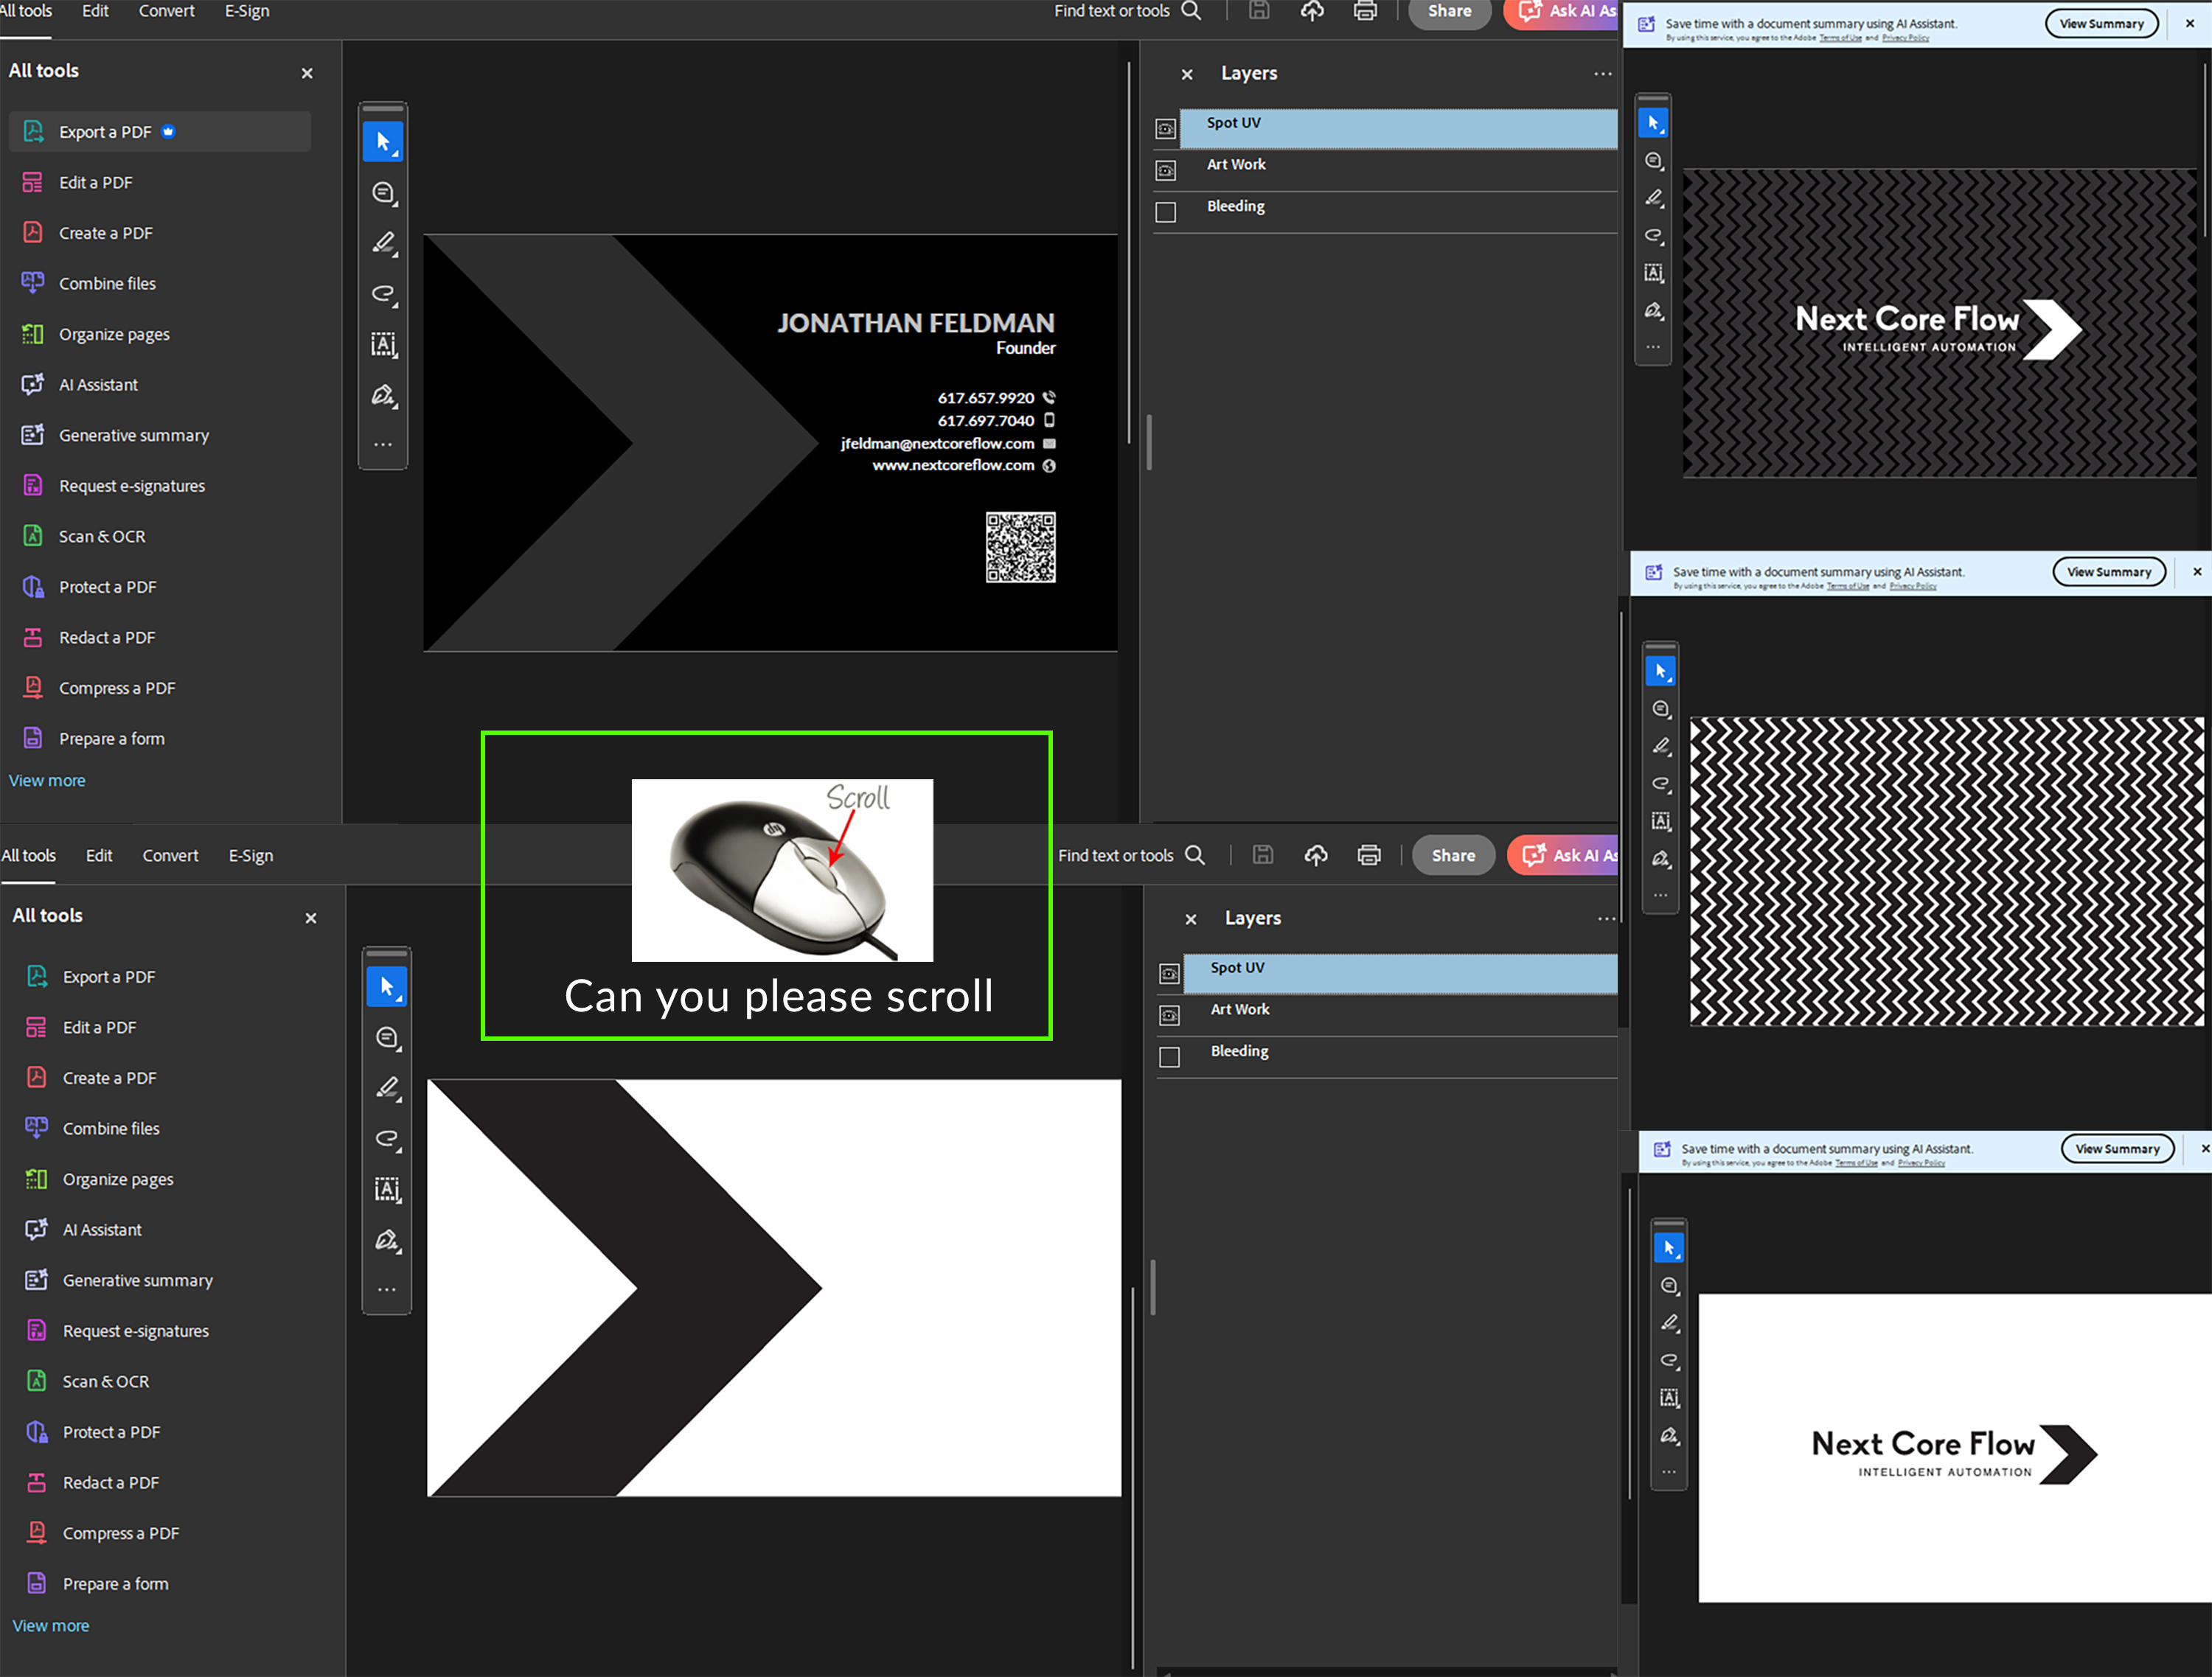Open the top Layers panel options ellipsis menu
This screenshot has height=1677, width=2212.
tap(1602, 74)
